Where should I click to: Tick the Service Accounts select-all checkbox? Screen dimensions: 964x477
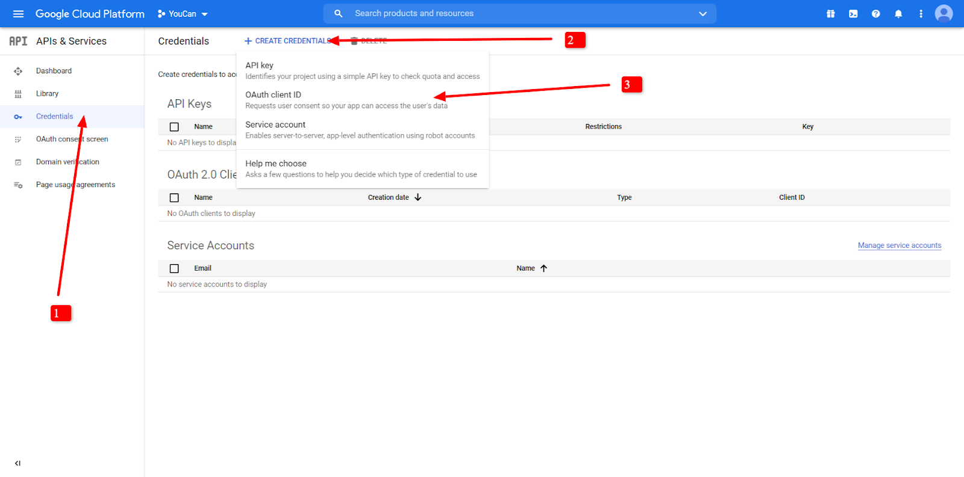coord(174,269)
